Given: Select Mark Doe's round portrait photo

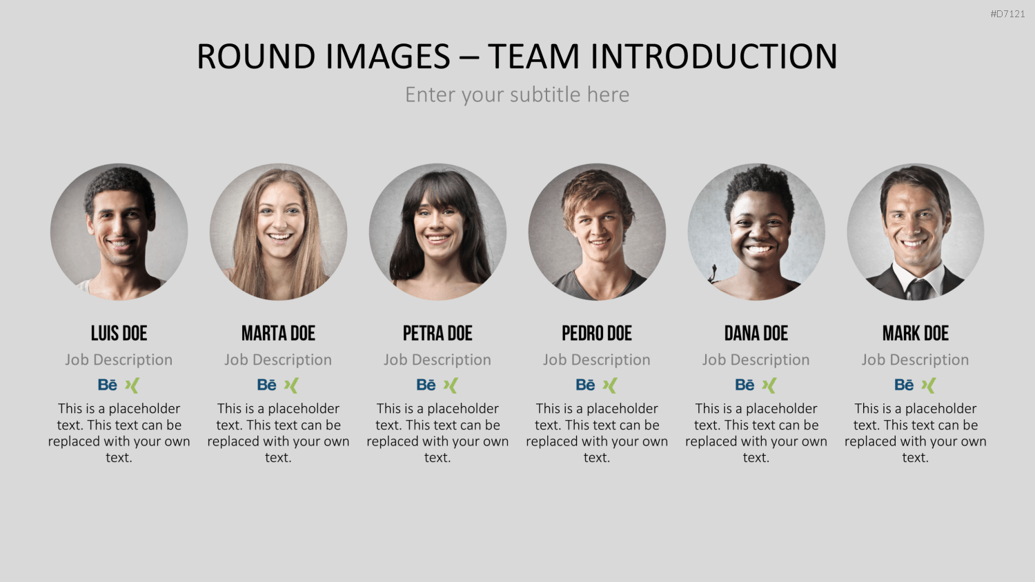Looking at the screenshot, I should point(916,232).
